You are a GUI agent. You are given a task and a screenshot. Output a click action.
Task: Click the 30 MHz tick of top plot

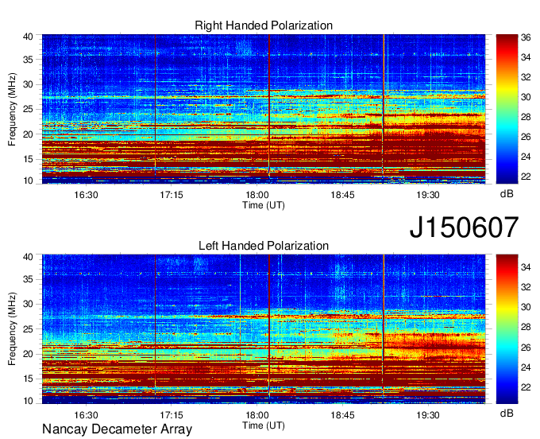click(29, 85)
